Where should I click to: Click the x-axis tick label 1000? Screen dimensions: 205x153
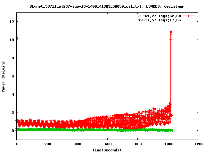click(169, 144)
